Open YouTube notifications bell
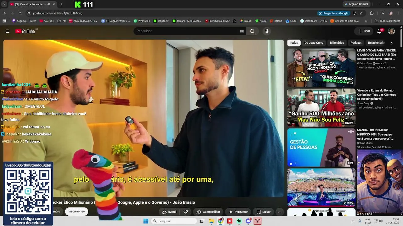Viewport: 403px width, 226px height. 380,31
